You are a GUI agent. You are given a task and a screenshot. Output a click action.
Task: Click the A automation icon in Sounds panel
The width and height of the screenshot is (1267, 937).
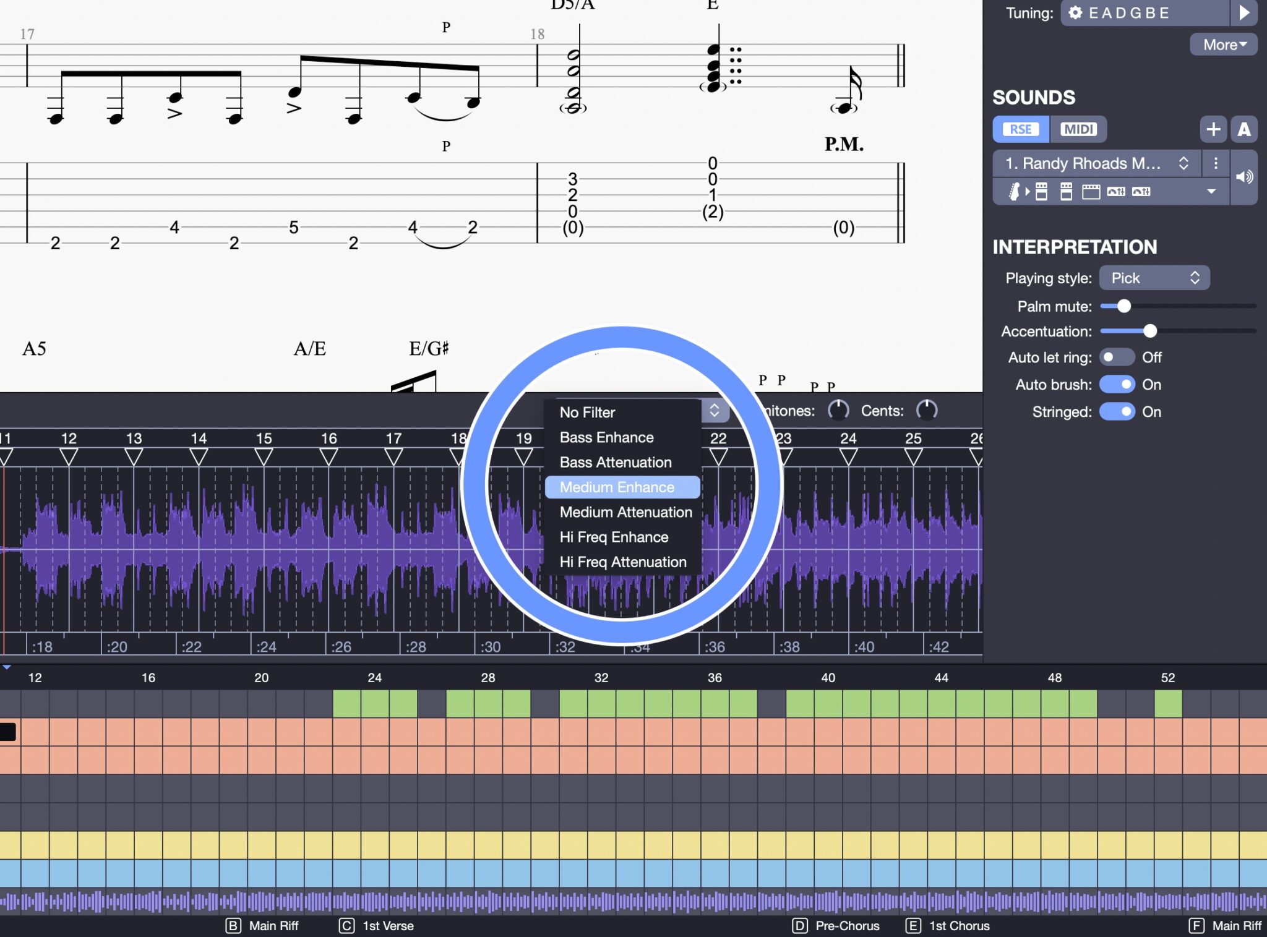click(x=1245, y=129)
